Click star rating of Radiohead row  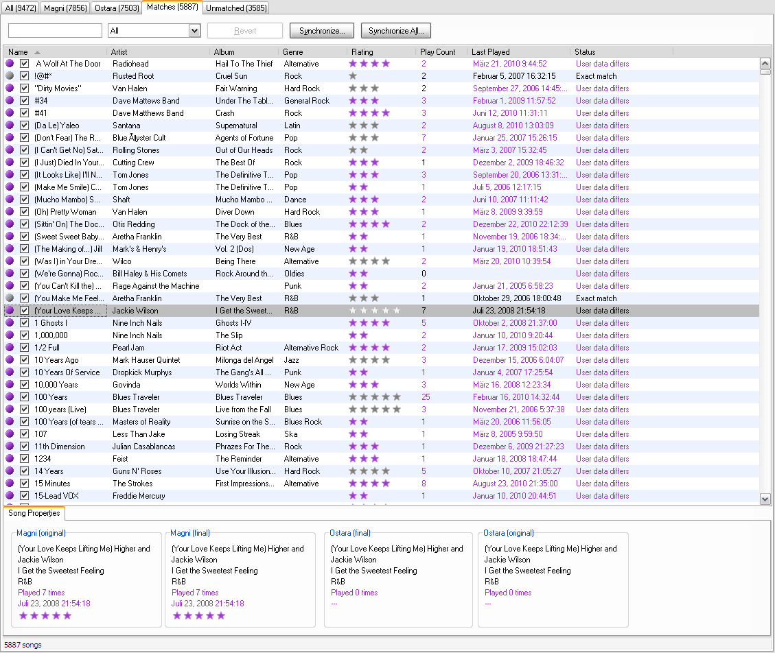tap(369, 63)
